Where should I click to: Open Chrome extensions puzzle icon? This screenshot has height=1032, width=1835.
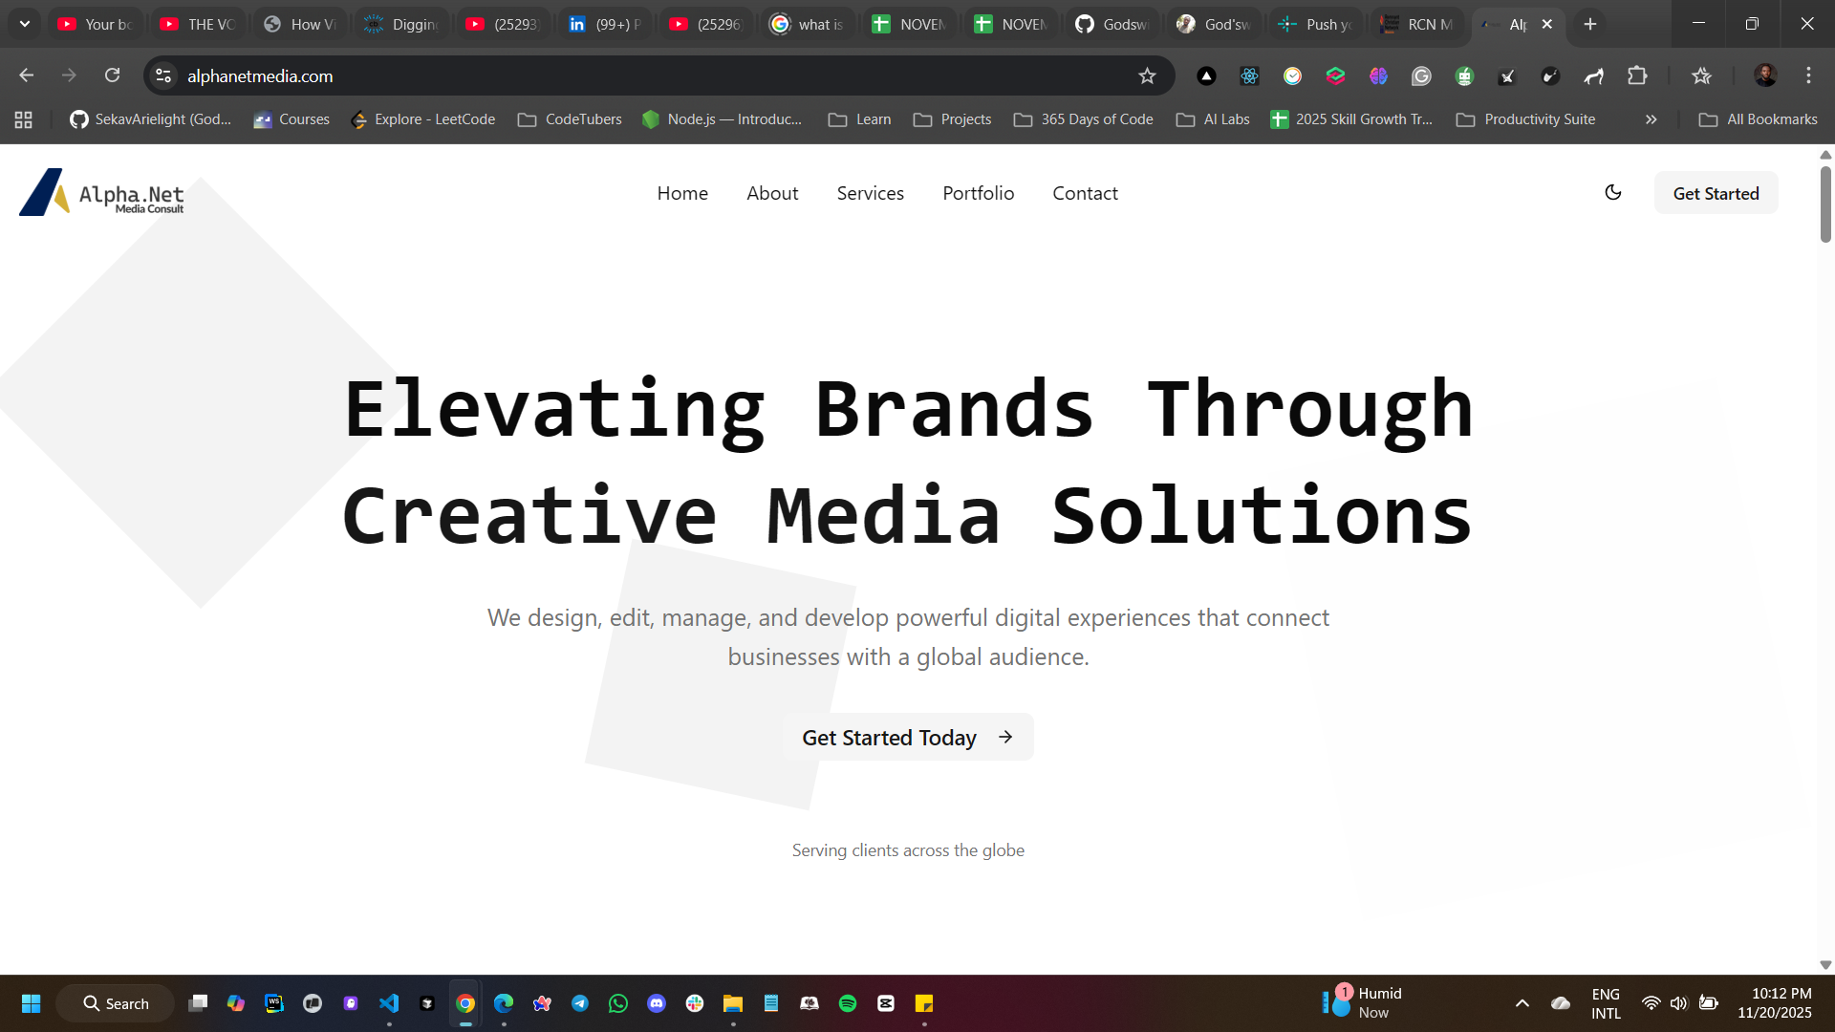(x=1637, y=76)
